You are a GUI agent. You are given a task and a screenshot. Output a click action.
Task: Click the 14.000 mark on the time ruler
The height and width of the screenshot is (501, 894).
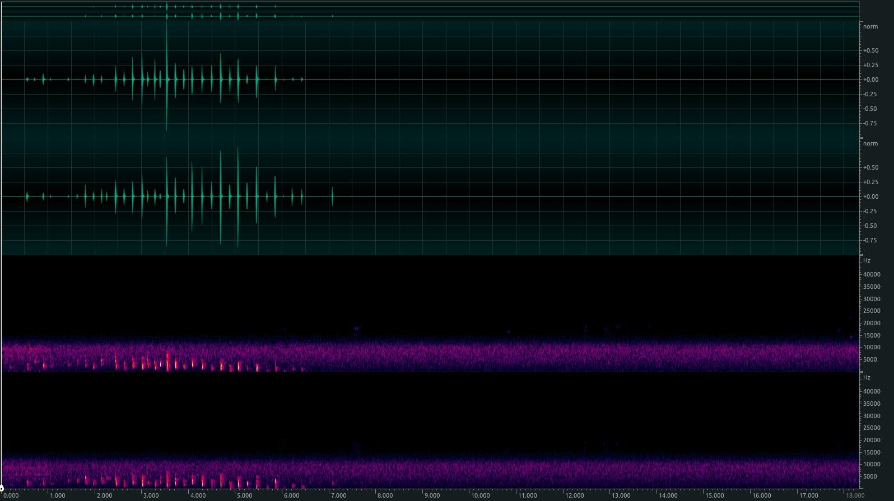(x=668, y=495)
